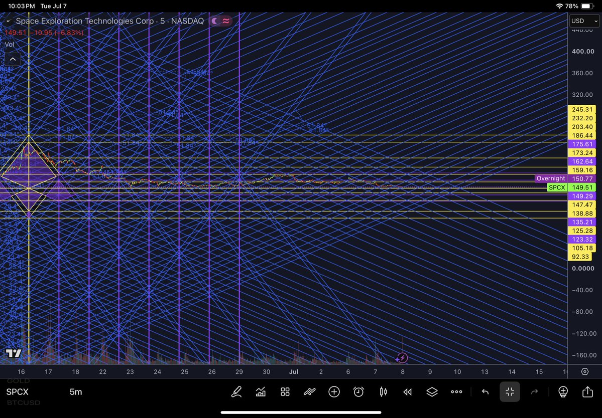Screen dimensions: 602x418
Task: Open the USD currency dropdown
Action: (x=584, y=21)
